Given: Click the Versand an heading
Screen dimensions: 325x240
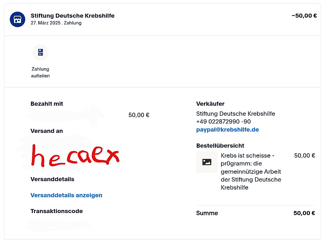Looking at the screenshot, I should click(x=47, y=131).
